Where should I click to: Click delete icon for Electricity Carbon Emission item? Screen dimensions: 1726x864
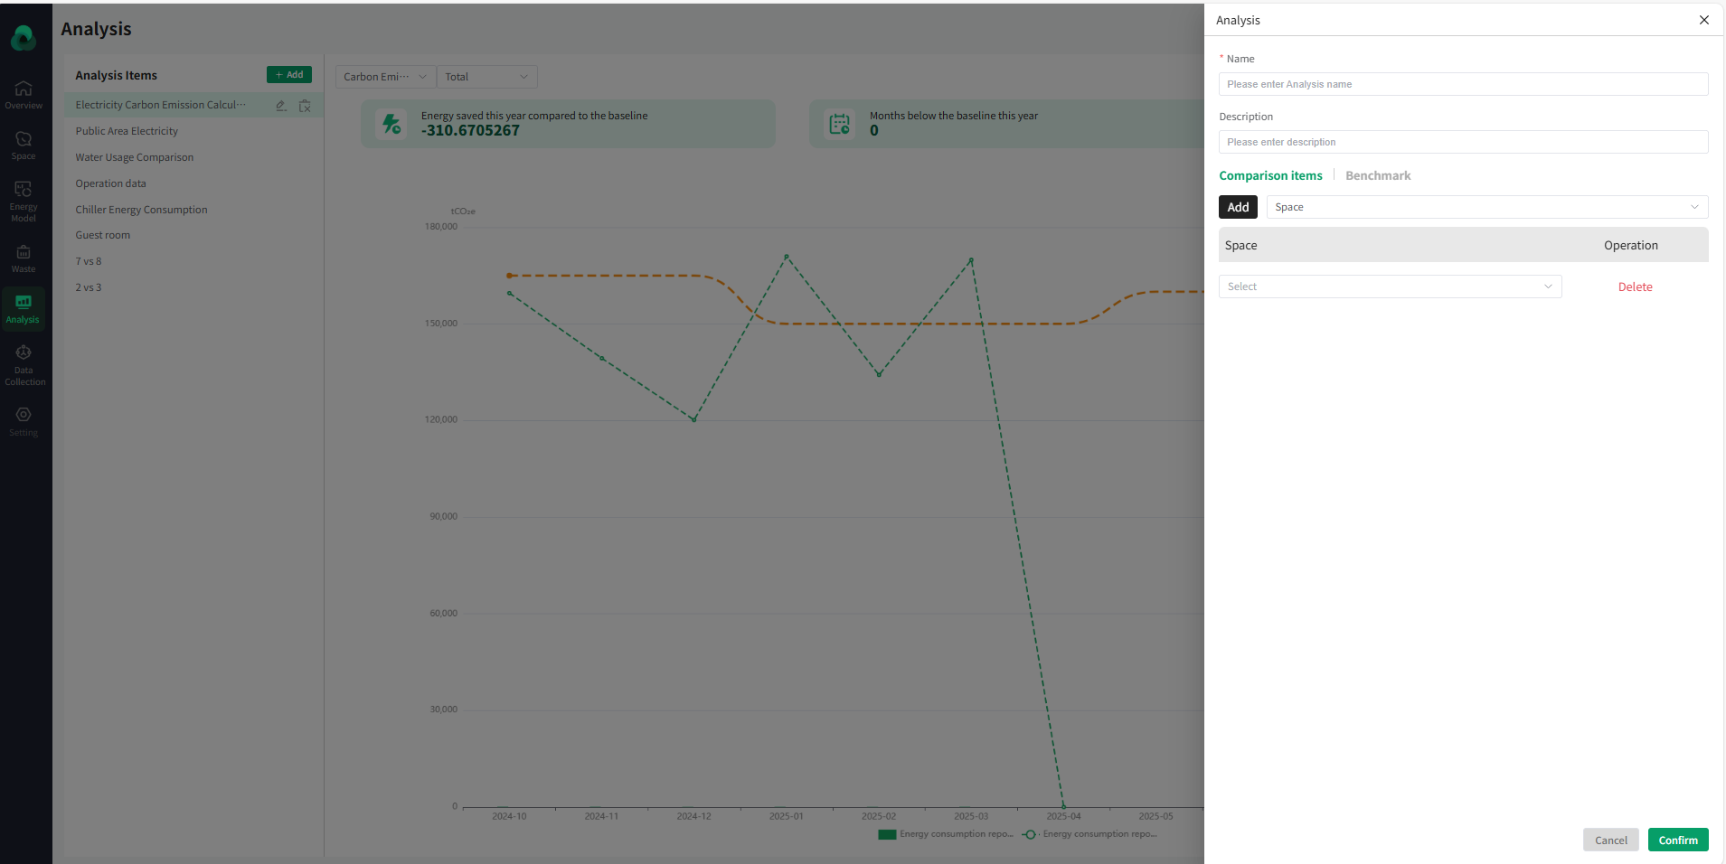pyautogui.click(x=305, y=106)
